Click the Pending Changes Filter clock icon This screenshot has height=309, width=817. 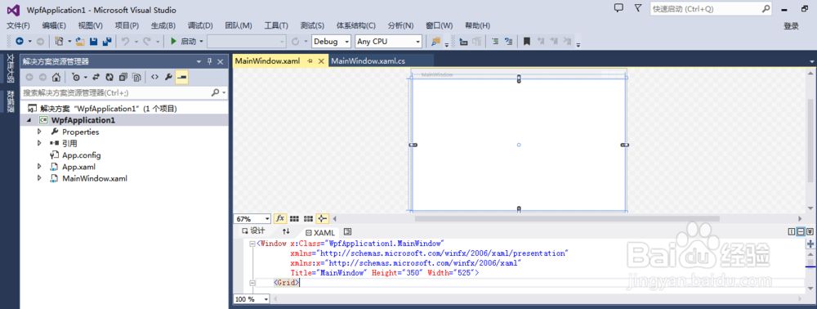point(76,77)
